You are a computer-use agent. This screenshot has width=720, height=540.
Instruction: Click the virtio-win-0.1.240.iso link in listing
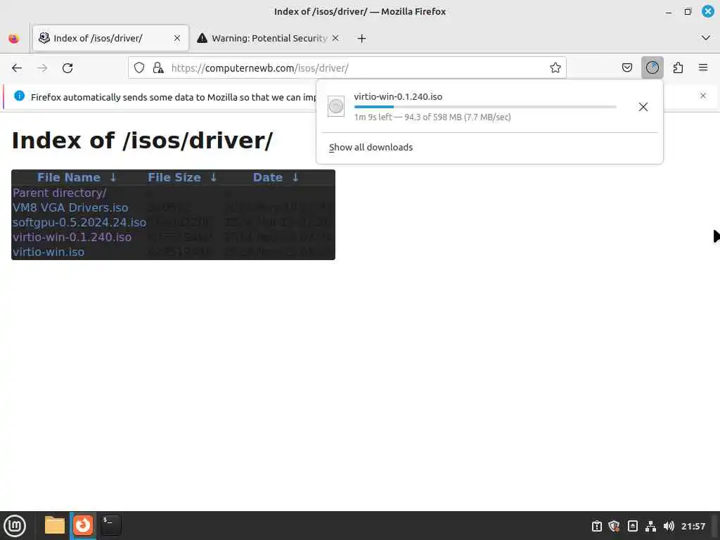coord(72,237)
